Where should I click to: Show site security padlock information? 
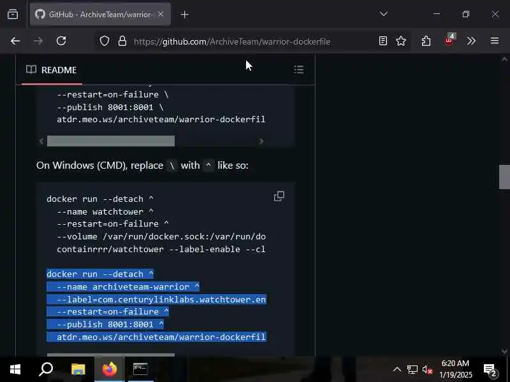pyautogui.click(x=122, y=41)
